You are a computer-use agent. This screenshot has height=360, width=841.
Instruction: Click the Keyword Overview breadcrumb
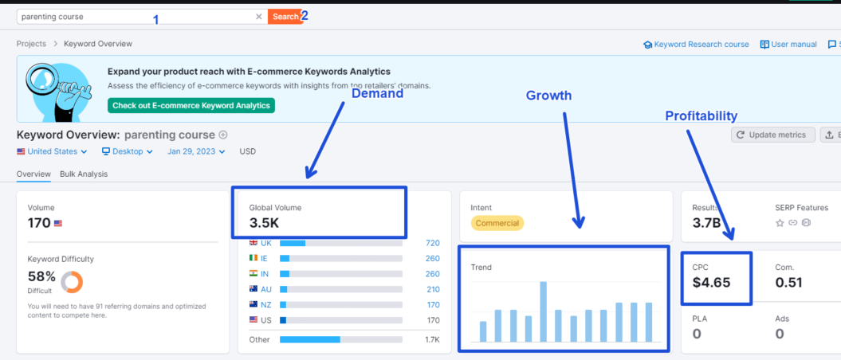[x=97, y=44]
